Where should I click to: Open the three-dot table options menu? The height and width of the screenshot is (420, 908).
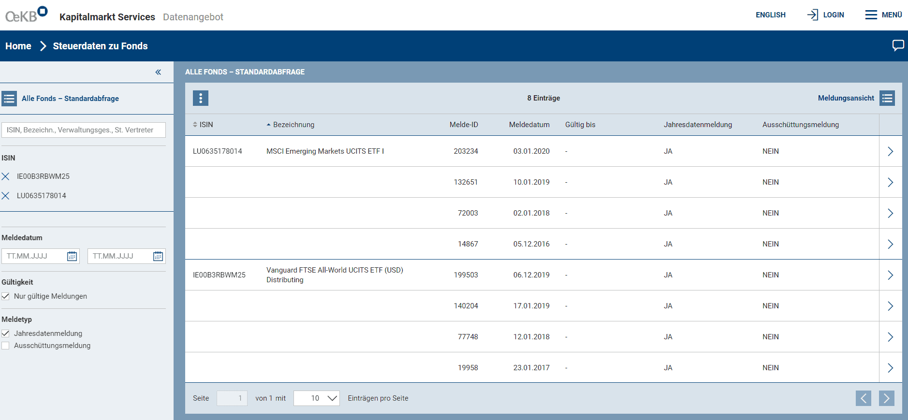tap(201, 98)
